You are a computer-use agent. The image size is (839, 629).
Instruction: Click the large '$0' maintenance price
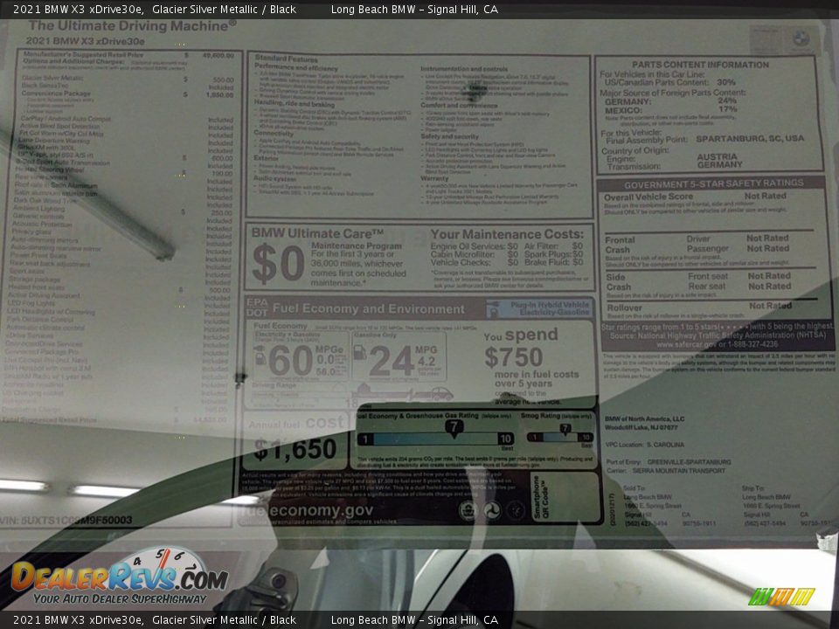[278, 263]
